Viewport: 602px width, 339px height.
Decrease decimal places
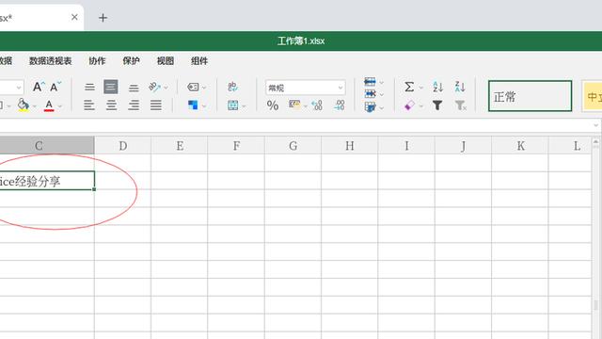317,105
